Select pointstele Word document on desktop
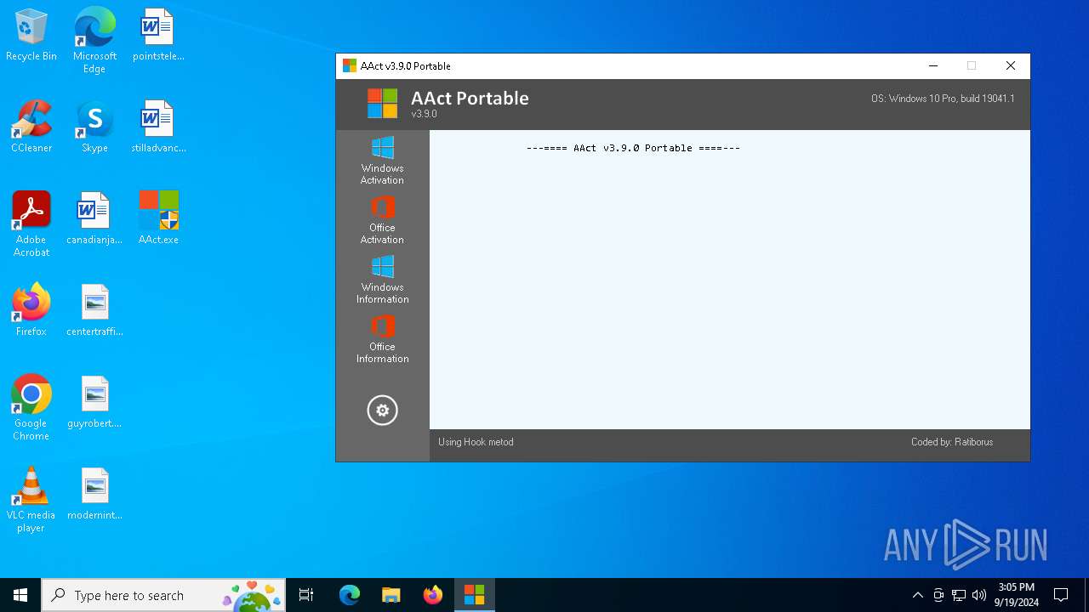Screen dimensions: 1089x612 [157, 36]
